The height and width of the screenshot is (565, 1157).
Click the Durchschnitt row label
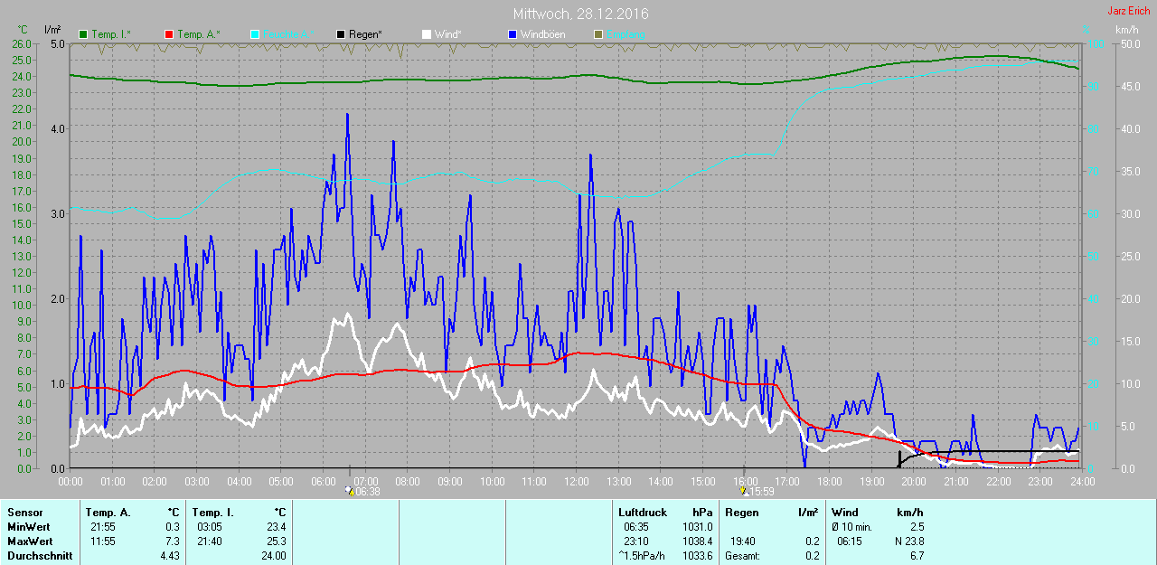[x=39, y=556]
